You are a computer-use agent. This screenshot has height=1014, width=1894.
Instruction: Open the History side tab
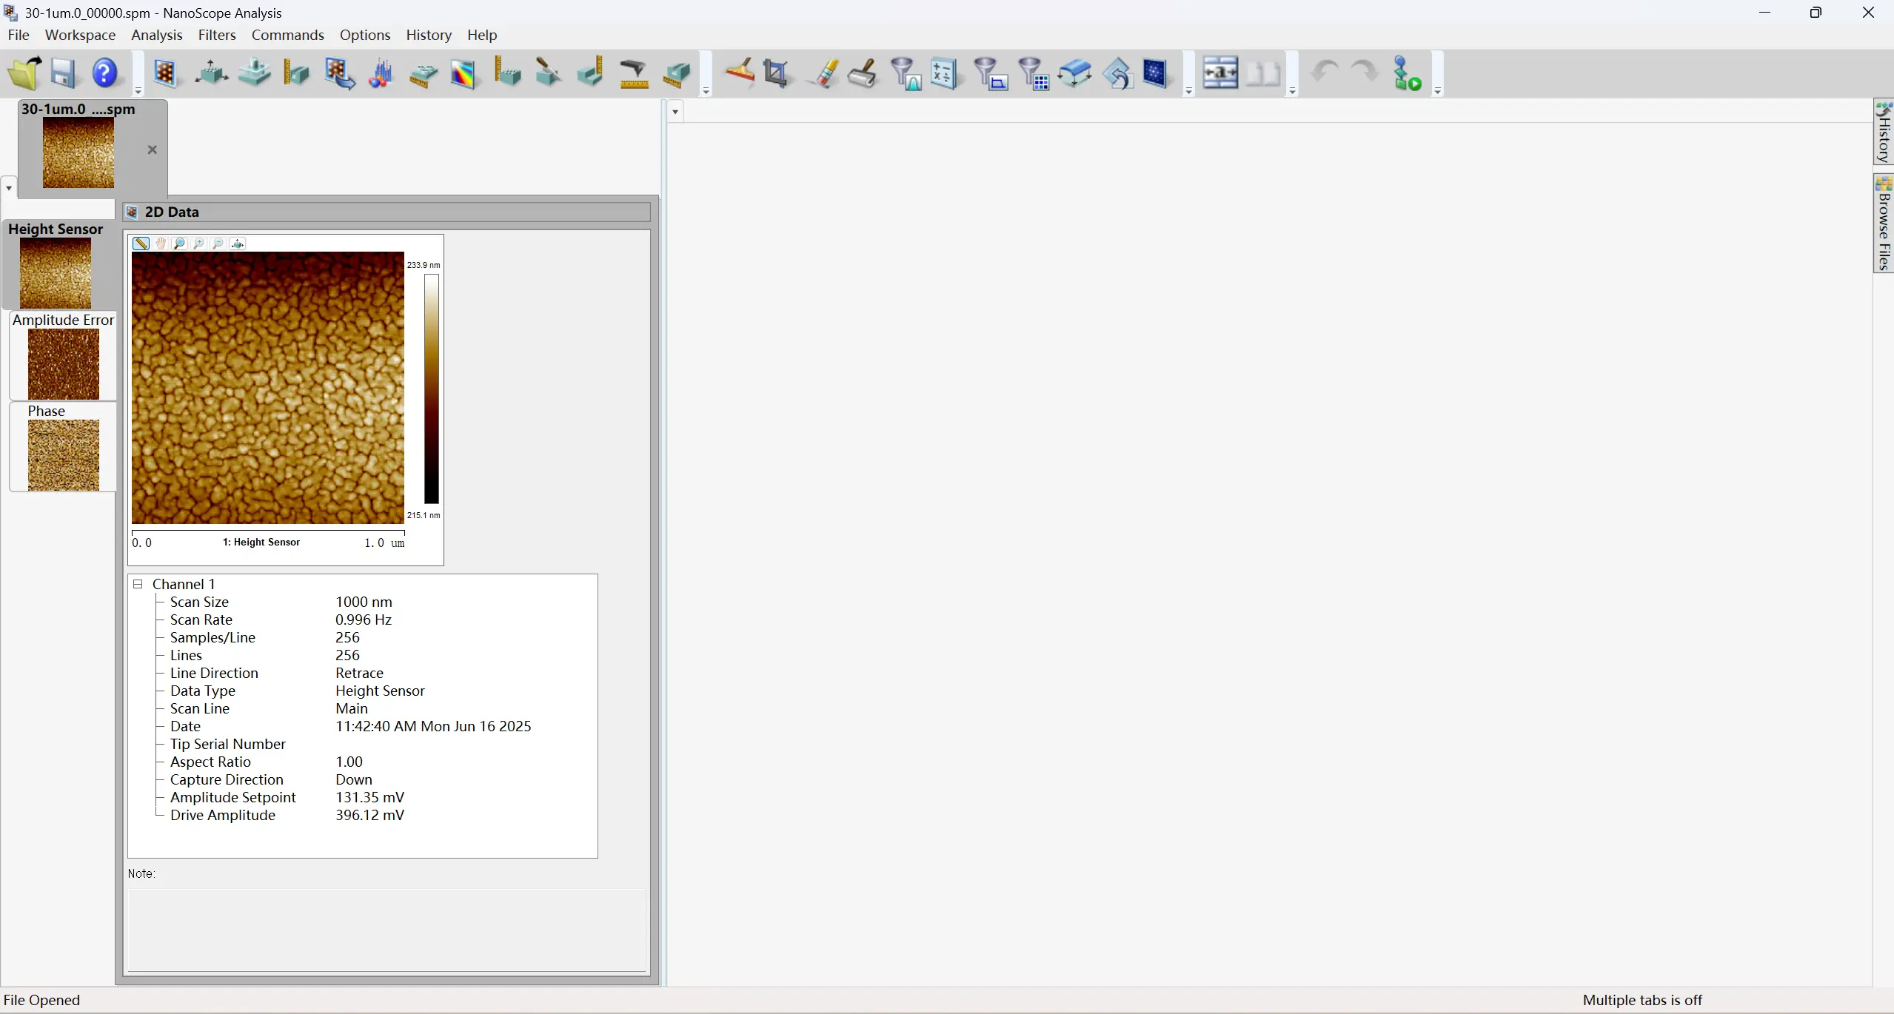coord(1884,133)
